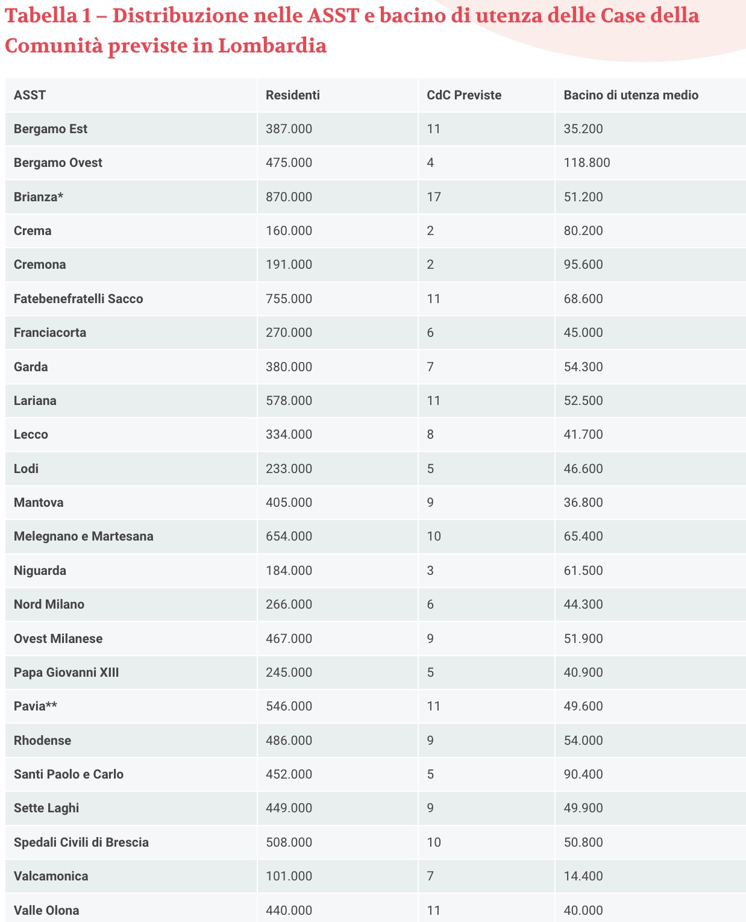Click the Bacino di utenza medio header

(x=631, y=95)
